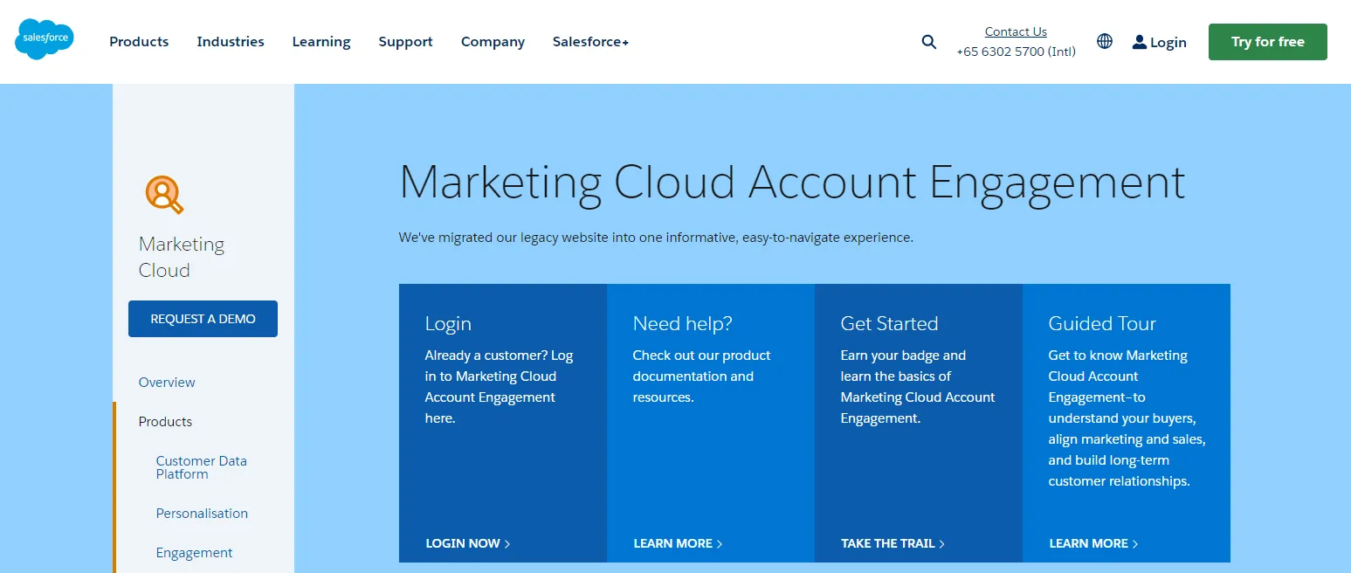Follow the Contact Us link

(1016, 31)
